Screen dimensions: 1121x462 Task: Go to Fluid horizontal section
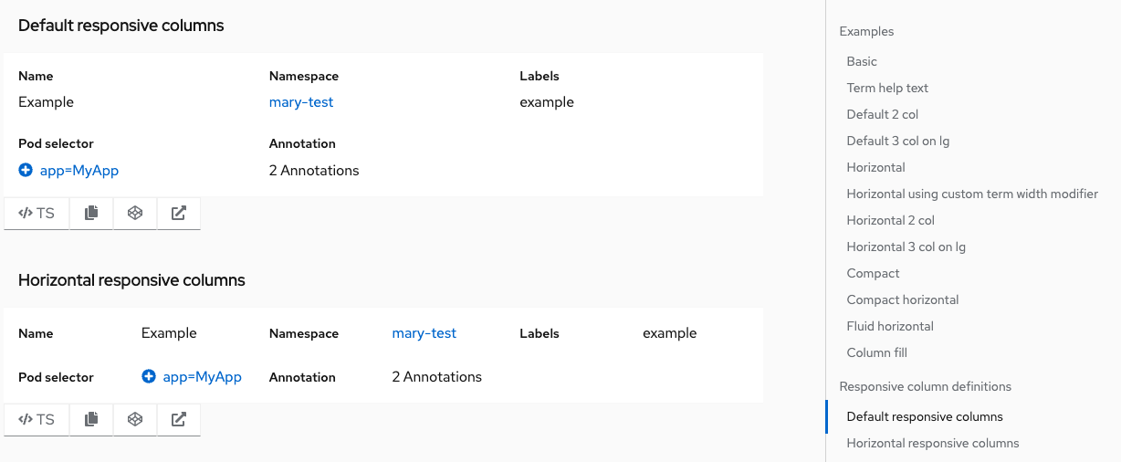[890, 326]
